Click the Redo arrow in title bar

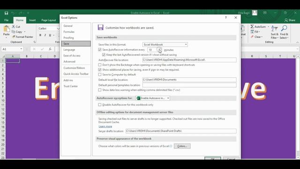pyautogui.click(x=21, y=13)
